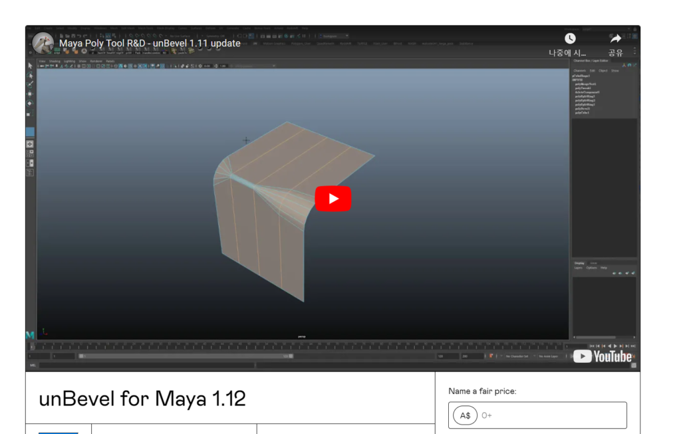Play the unBevel YouTube video
This screenshot has height=434, width=681.
pos(333,199)
